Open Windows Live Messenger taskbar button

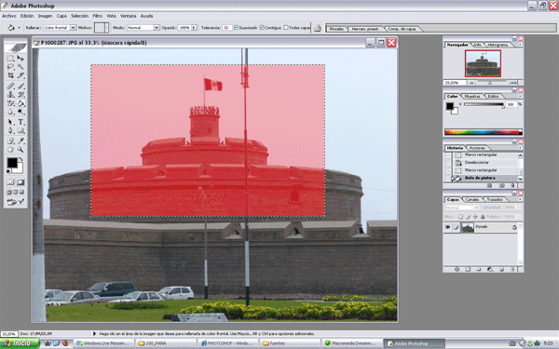coord(103,343)
